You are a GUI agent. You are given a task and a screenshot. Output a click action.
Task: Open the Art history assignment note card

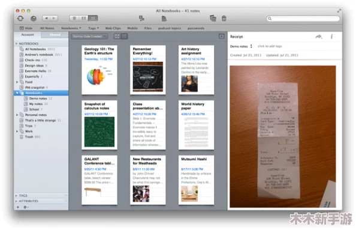click(x=196, y=70)
